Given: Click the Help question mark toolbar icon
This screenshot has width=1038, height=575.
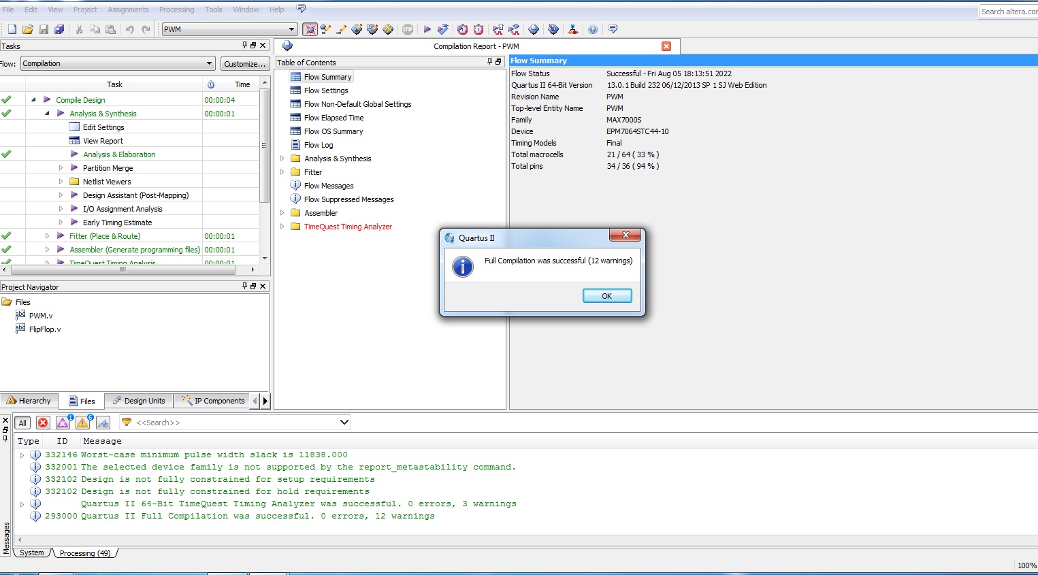Looking at the screenshot, I should pyautogui.click(x=593, y=29).
